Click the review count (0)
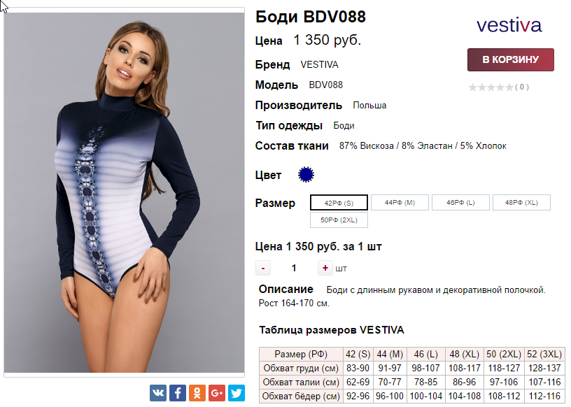 point(522,87)
